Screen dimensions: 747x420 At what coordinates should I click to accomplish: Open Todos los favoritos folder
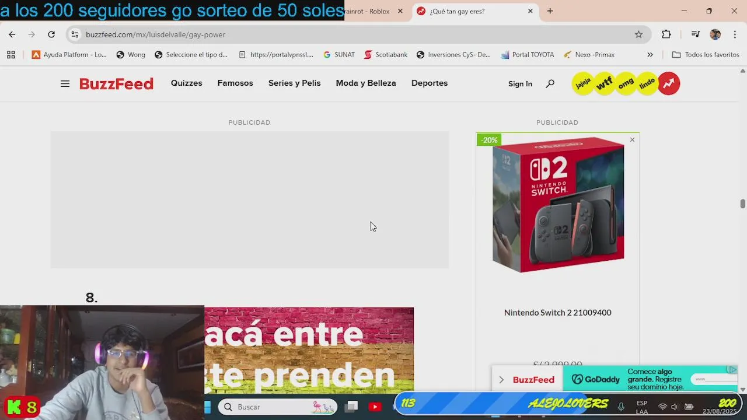point(706,54)
